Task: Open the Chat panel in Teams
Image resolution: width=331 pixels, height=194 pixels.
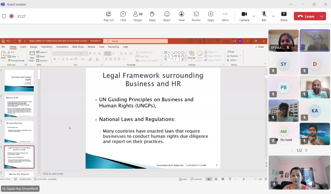Action: (123, 16)
